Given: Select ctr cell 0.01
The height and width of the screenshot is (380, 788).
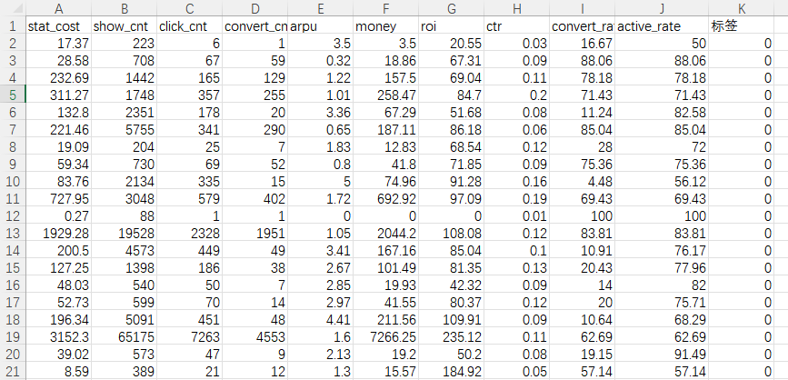Looking at the screenshot, I should click(x=516, y=216).
